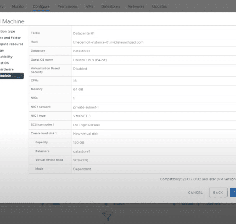Click the Create hard disk 1 label
Viewport: 236px width, 224px height.
pos(44,133)
